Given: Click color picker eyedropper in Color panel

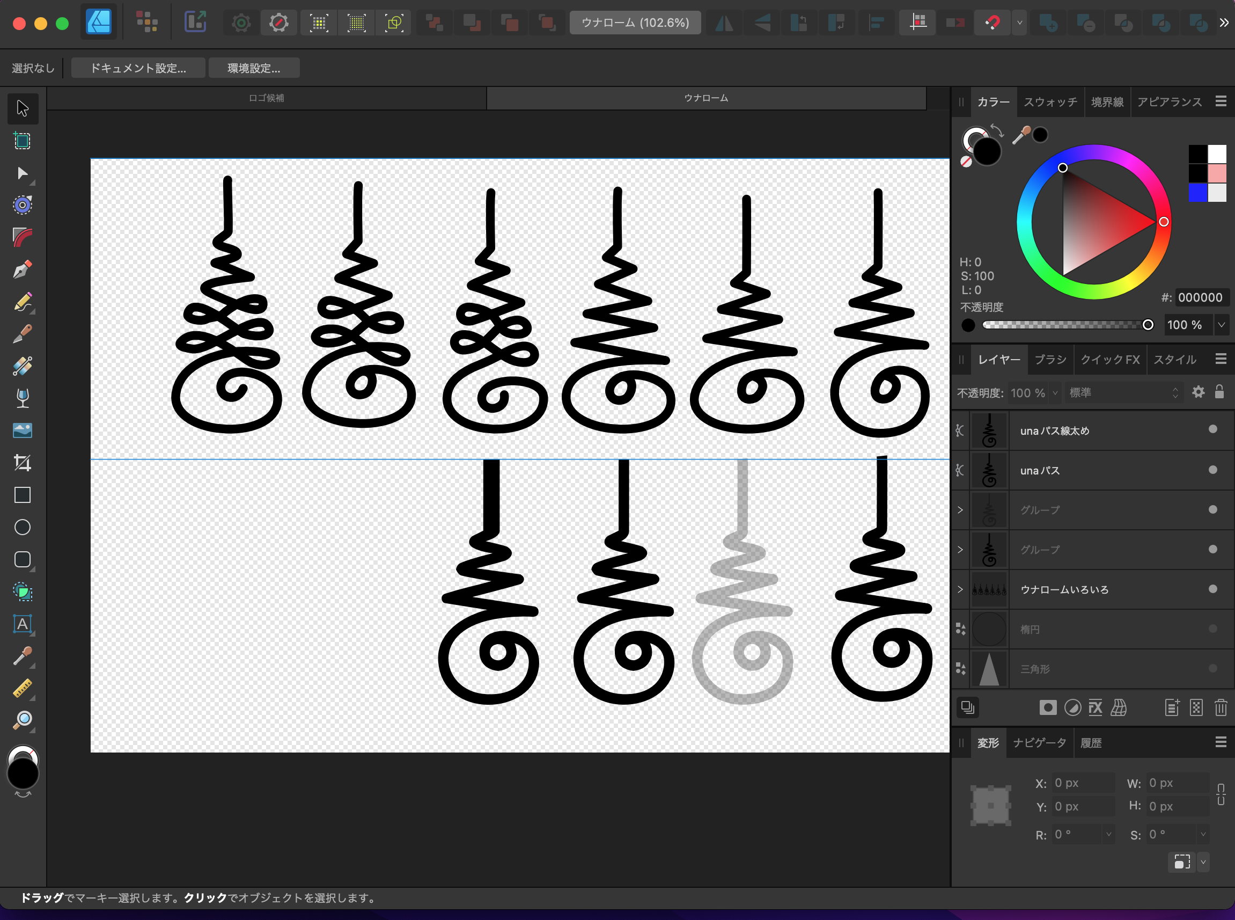Looking at the screenshot, I should tap(1021, 135).
